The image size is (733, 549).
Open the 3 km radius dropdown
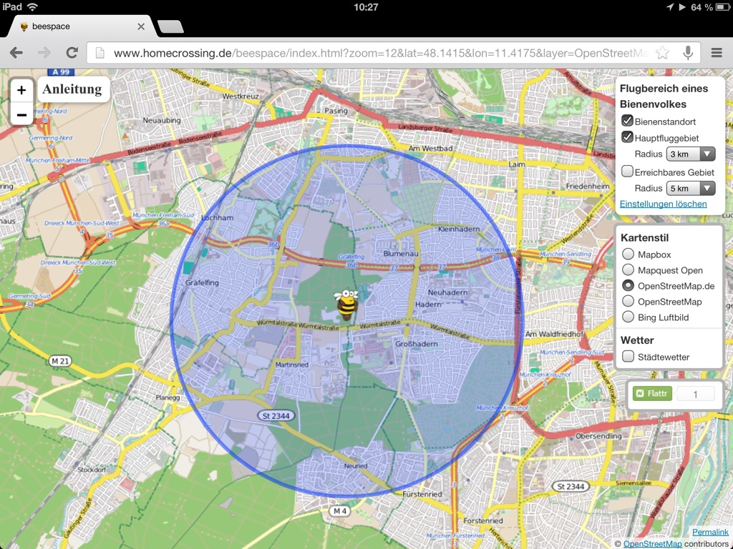click(x=690, y=154)
